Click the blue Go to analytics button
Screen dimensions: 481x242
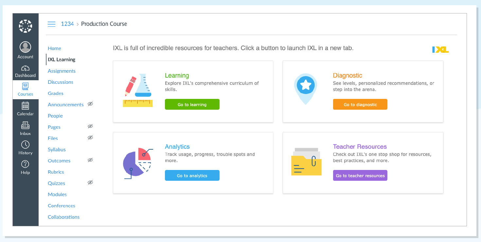(192, 176)
